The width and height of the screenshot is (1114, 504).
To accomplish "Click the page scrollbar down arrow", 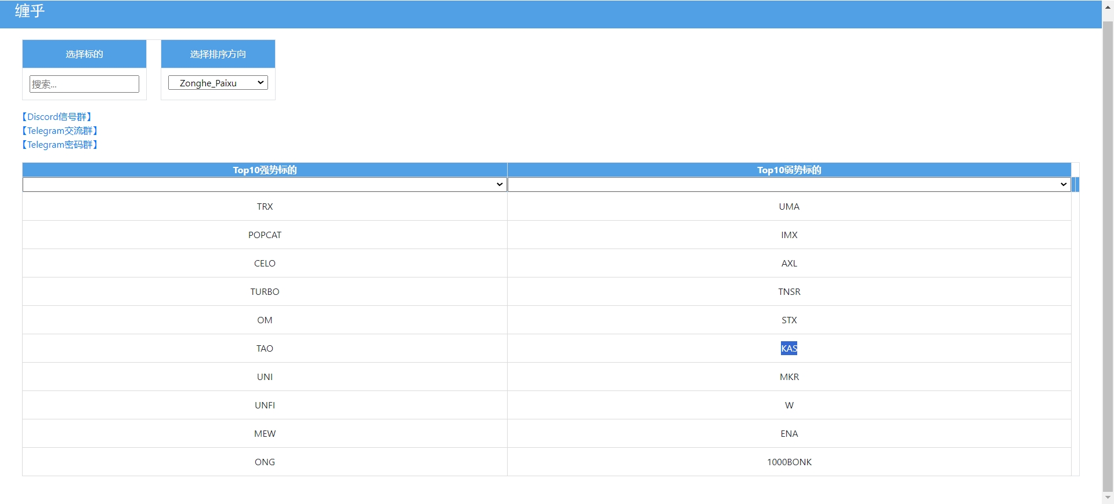I will [1108, 498].
